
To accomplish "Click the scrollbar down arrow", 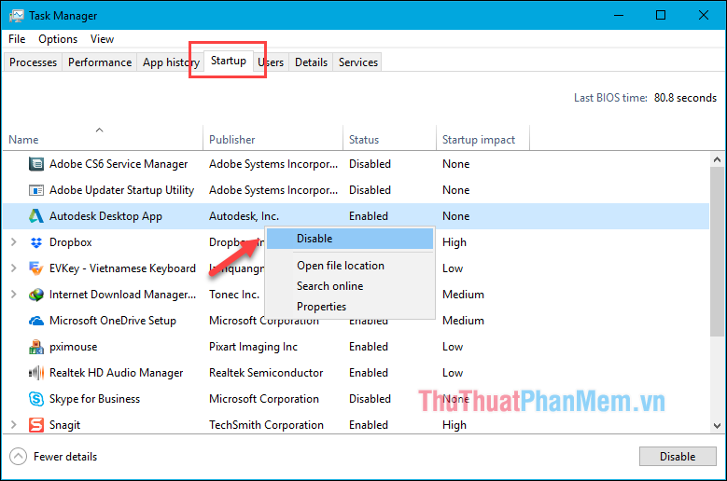I will tap(717, 426).
